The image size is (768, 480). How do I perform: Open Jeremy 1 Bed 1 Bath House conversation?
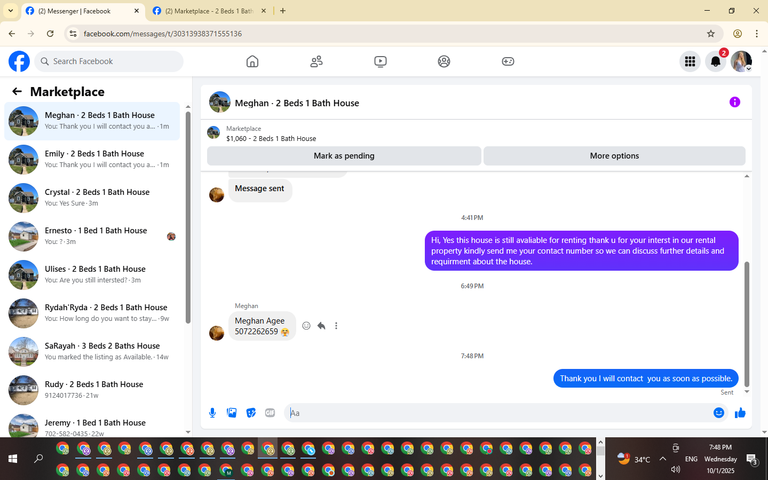[92, 425]
